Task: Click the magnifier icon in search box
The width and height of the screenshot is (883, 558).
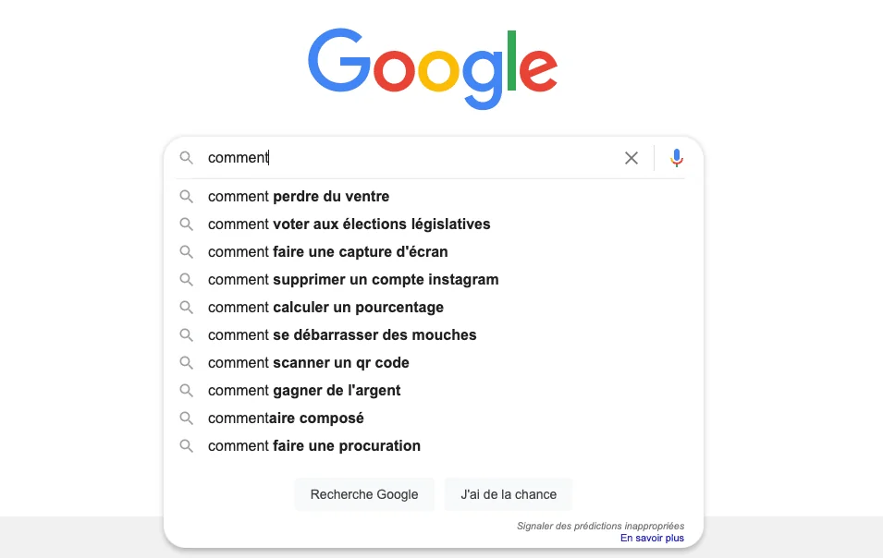Action: pos(187,158)
